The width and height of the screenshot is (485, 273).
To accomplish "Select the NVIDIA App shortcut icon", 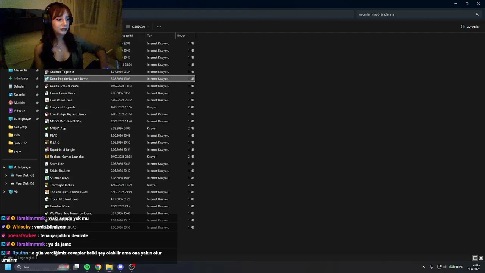I will tap(47, 129).
